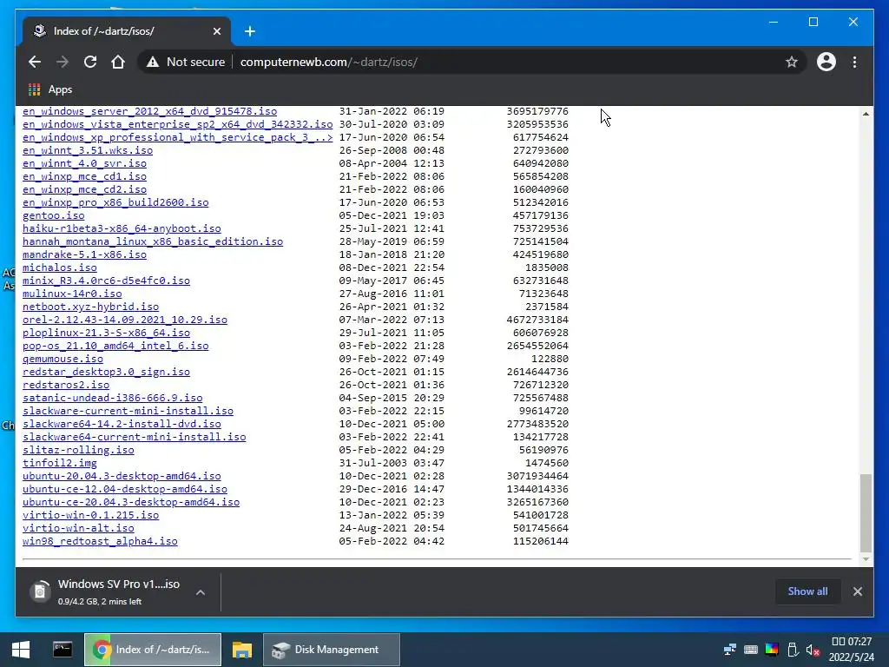Download redstar_desktop3.0_sign.iso
The image size is (889, 667).
[106, 372]
